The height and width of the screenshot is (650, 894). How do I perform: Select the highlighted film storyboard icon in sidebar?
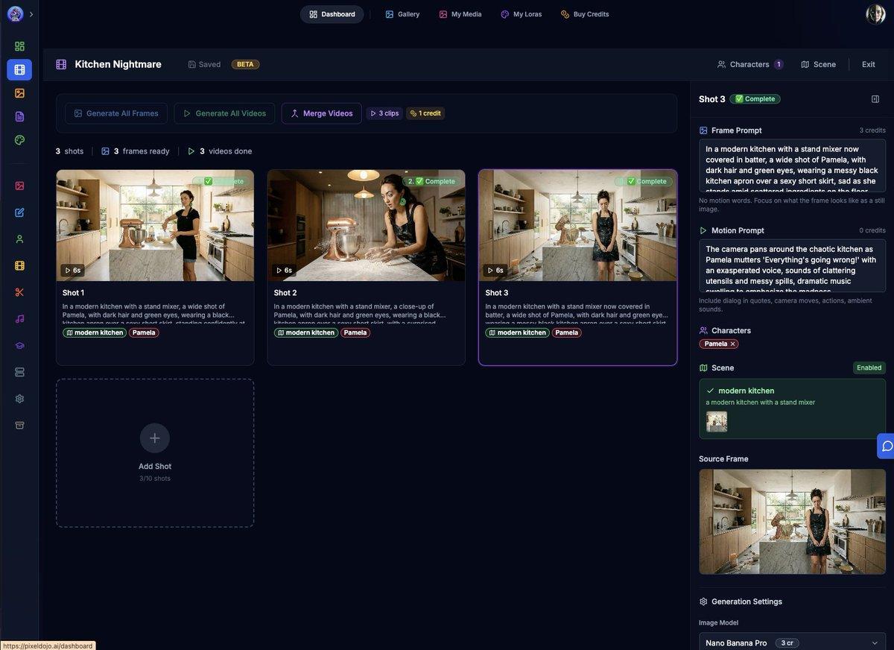(19, 69)
